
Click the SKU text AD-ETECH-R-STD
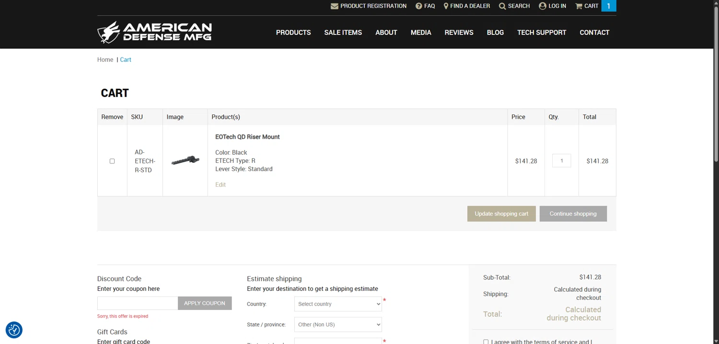(145, 161)
